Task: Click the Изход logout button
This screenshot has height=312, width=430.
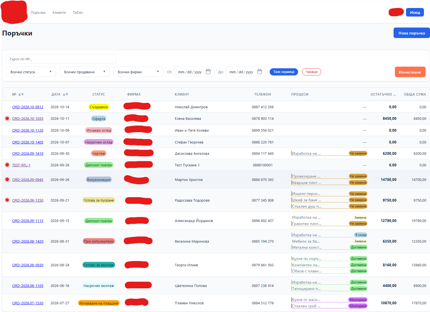Action: tap(415, 12)
